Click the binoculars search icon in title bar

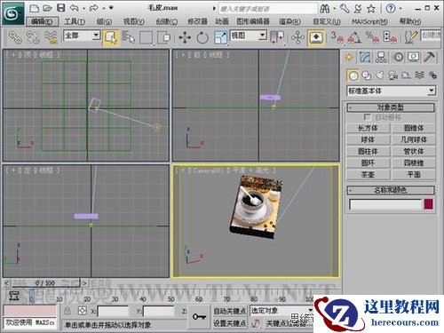(325, 9)
